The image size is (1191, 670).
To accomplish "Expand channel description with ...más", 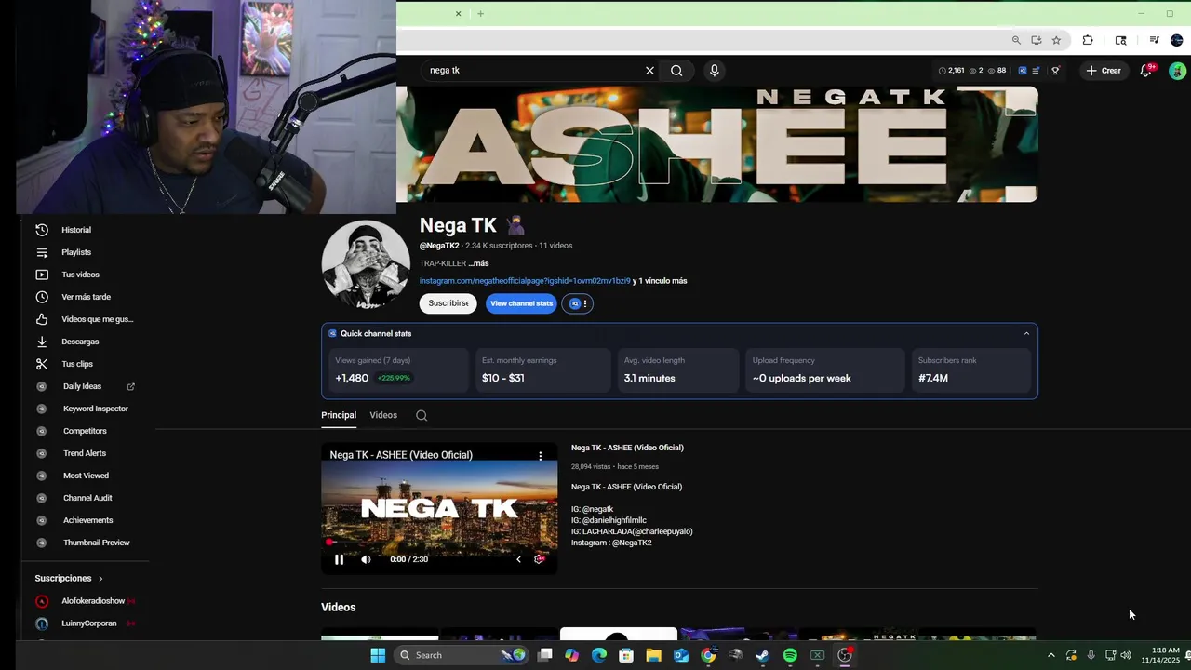I will [x=478, y=263].
